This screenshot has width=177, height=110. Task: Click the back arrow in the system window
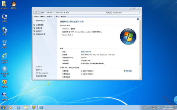(35, 13)
